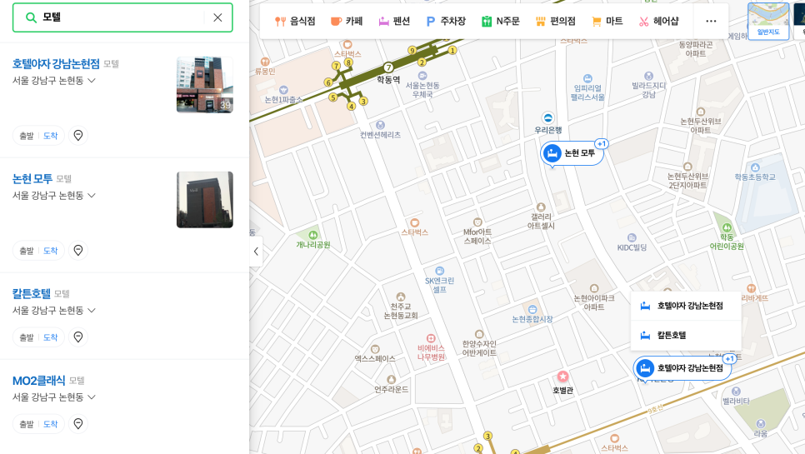Select 주차장 category filter
Screen dimensions: 805x454
[x=446, y=21]
